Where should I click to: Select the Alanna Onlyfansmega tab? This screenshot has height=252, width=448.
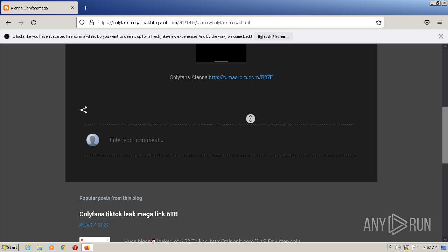click(x=39, y=8)
